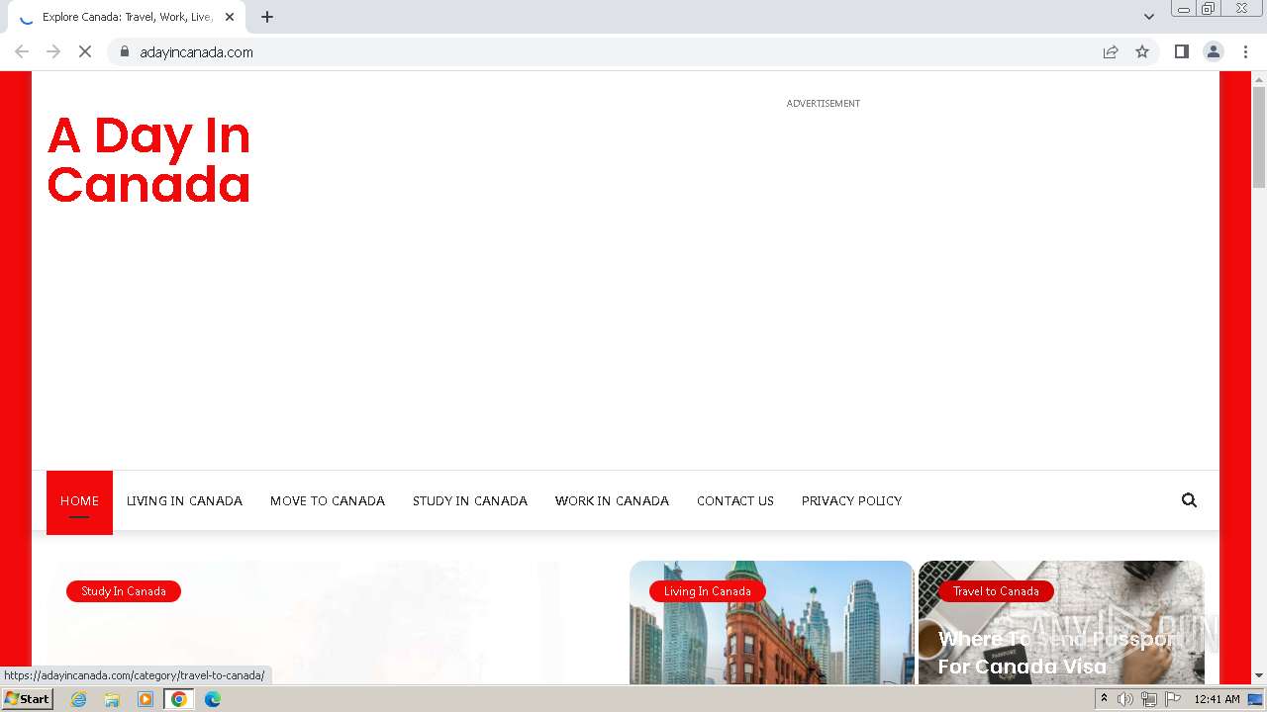This screenshot has width=1267, height=712.
Task: Open the Living In Canada category tag
Action: point(708,591)
